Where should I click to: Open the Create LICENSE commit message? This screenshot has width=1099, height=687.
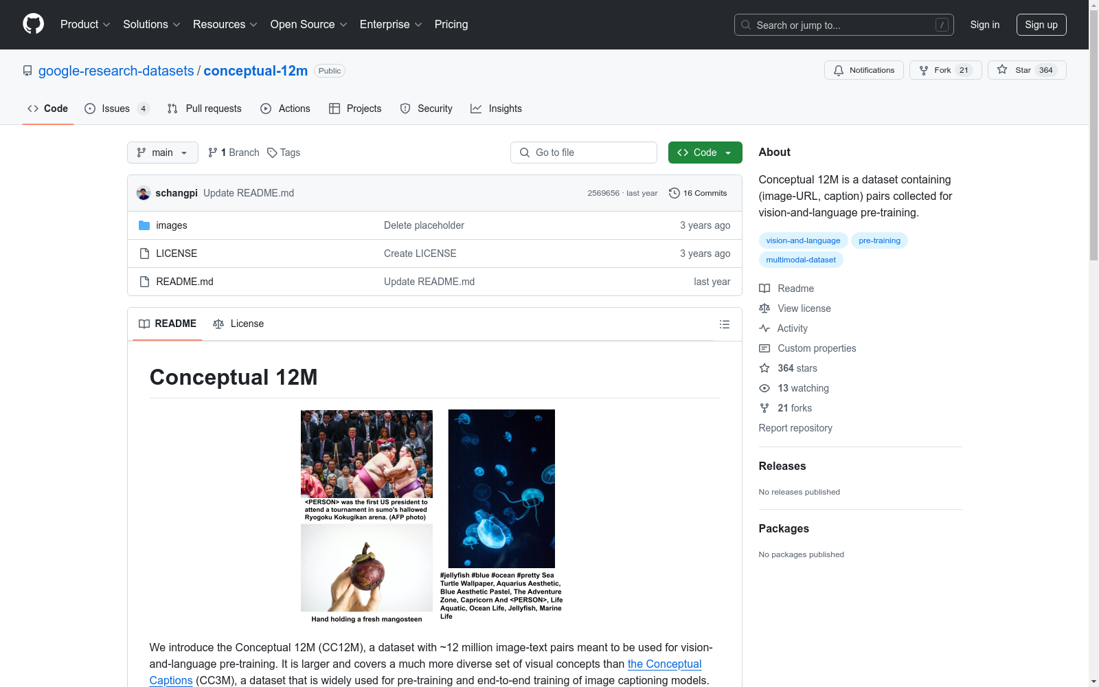pos(420,254)
